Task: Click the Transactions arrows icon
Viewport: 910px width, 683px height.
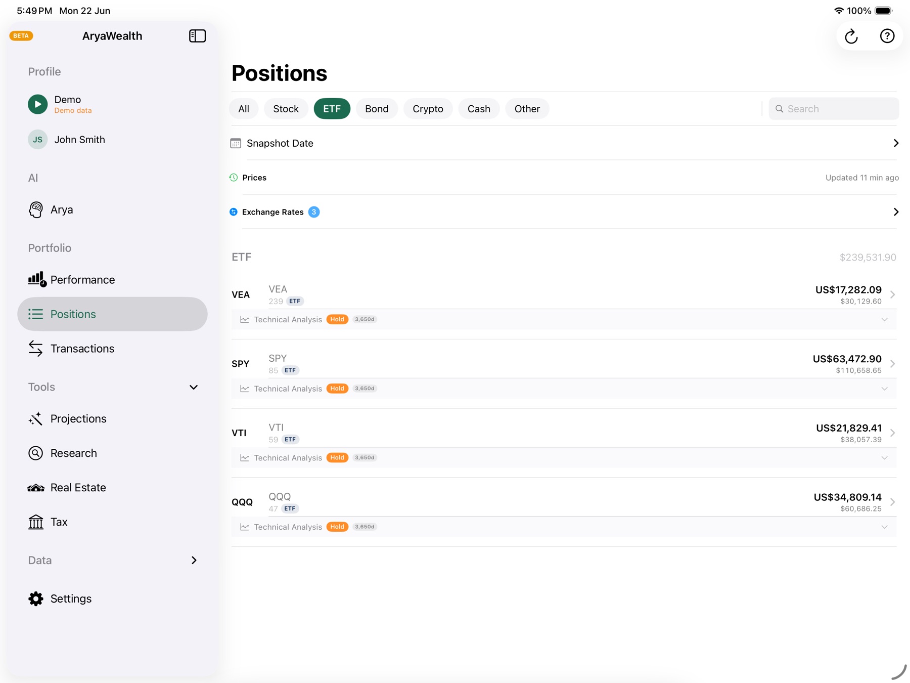Action: click(35, 349)
